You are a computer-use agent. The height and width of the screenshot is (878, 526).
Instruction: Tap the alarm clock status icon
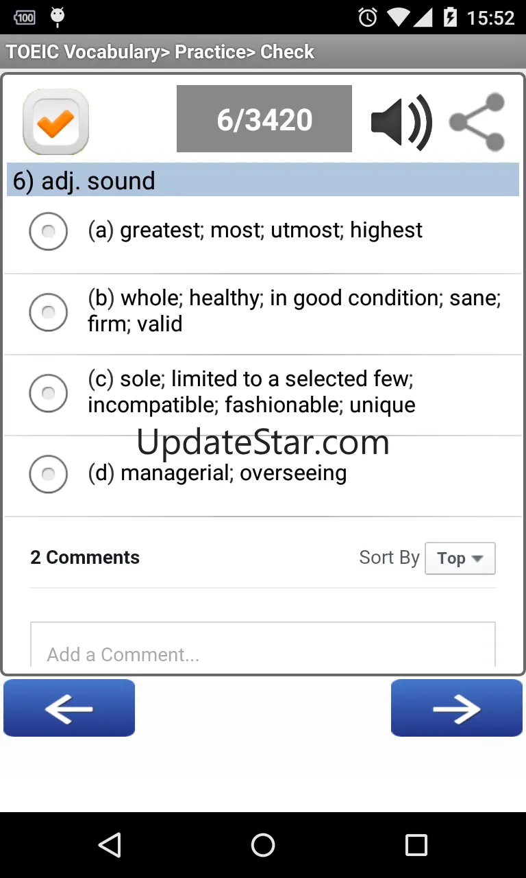[x=368, y=17]
